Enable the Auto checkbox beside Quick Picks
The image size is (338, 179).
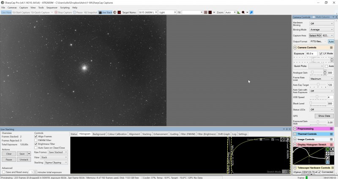[x=326, y=66]
